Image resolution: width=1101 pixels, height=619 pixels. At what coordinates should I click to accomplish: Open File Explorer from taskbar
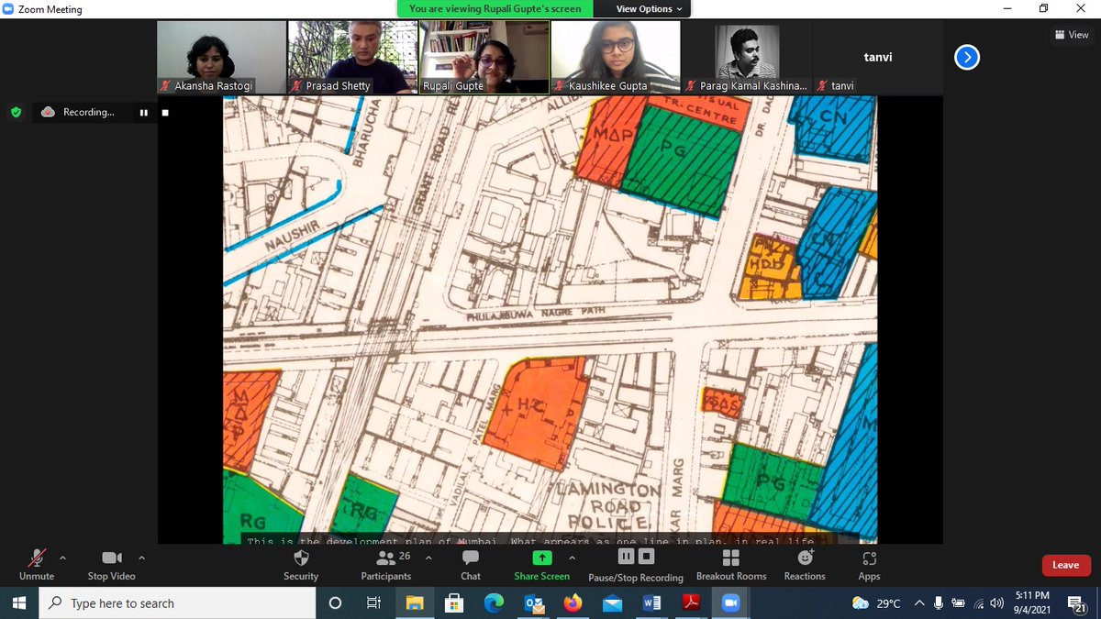[414, 603]
